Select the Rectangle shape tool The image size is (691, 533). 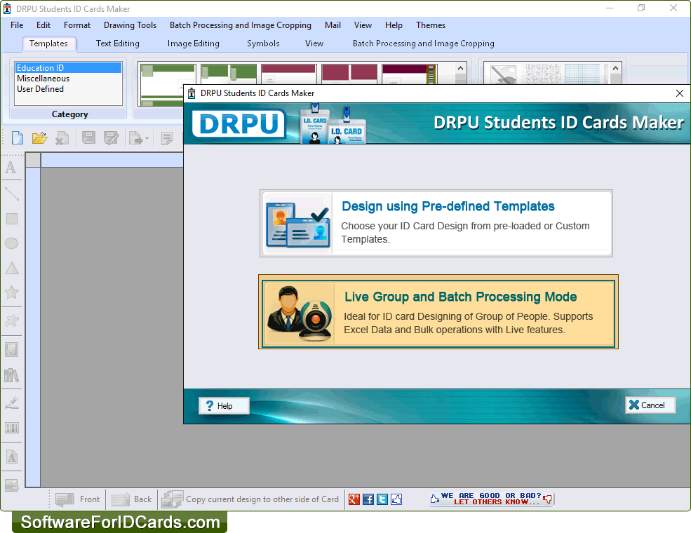pos(11,219)
